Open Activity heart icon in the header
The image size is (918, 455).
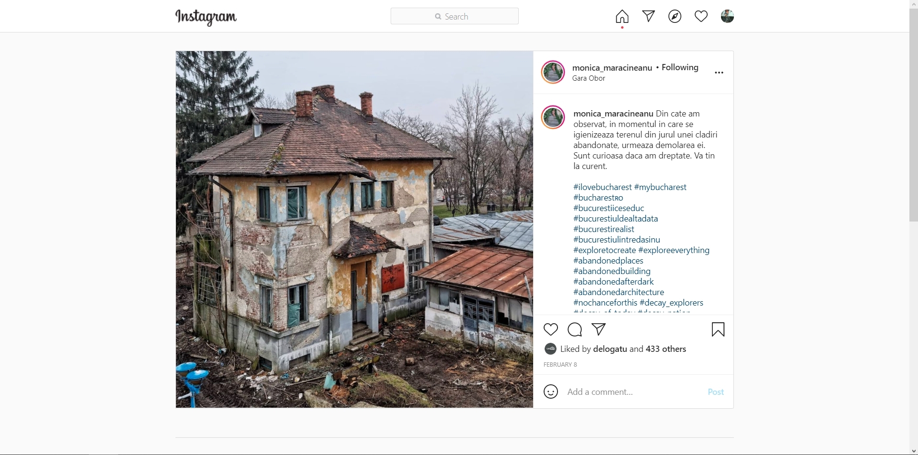pos(701,16)
